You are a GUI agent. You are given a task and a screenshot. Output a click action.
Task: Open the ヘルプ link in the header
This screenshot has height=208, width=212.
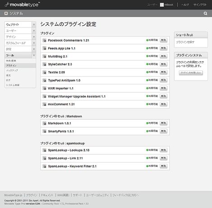[x=185, y=5]
